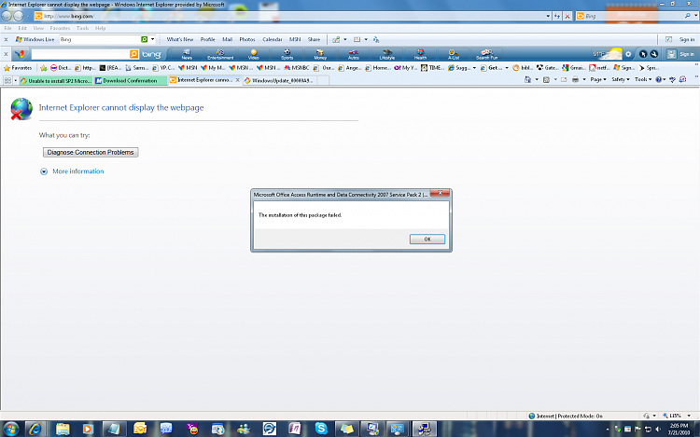Open the search provider dropdown
This screenshot has height=437, width=700.
click(x=695, y=16)
